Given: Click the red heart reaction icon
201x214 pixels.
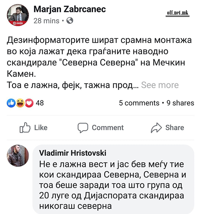Looking at the screenshot, I should tap(29, 103).
